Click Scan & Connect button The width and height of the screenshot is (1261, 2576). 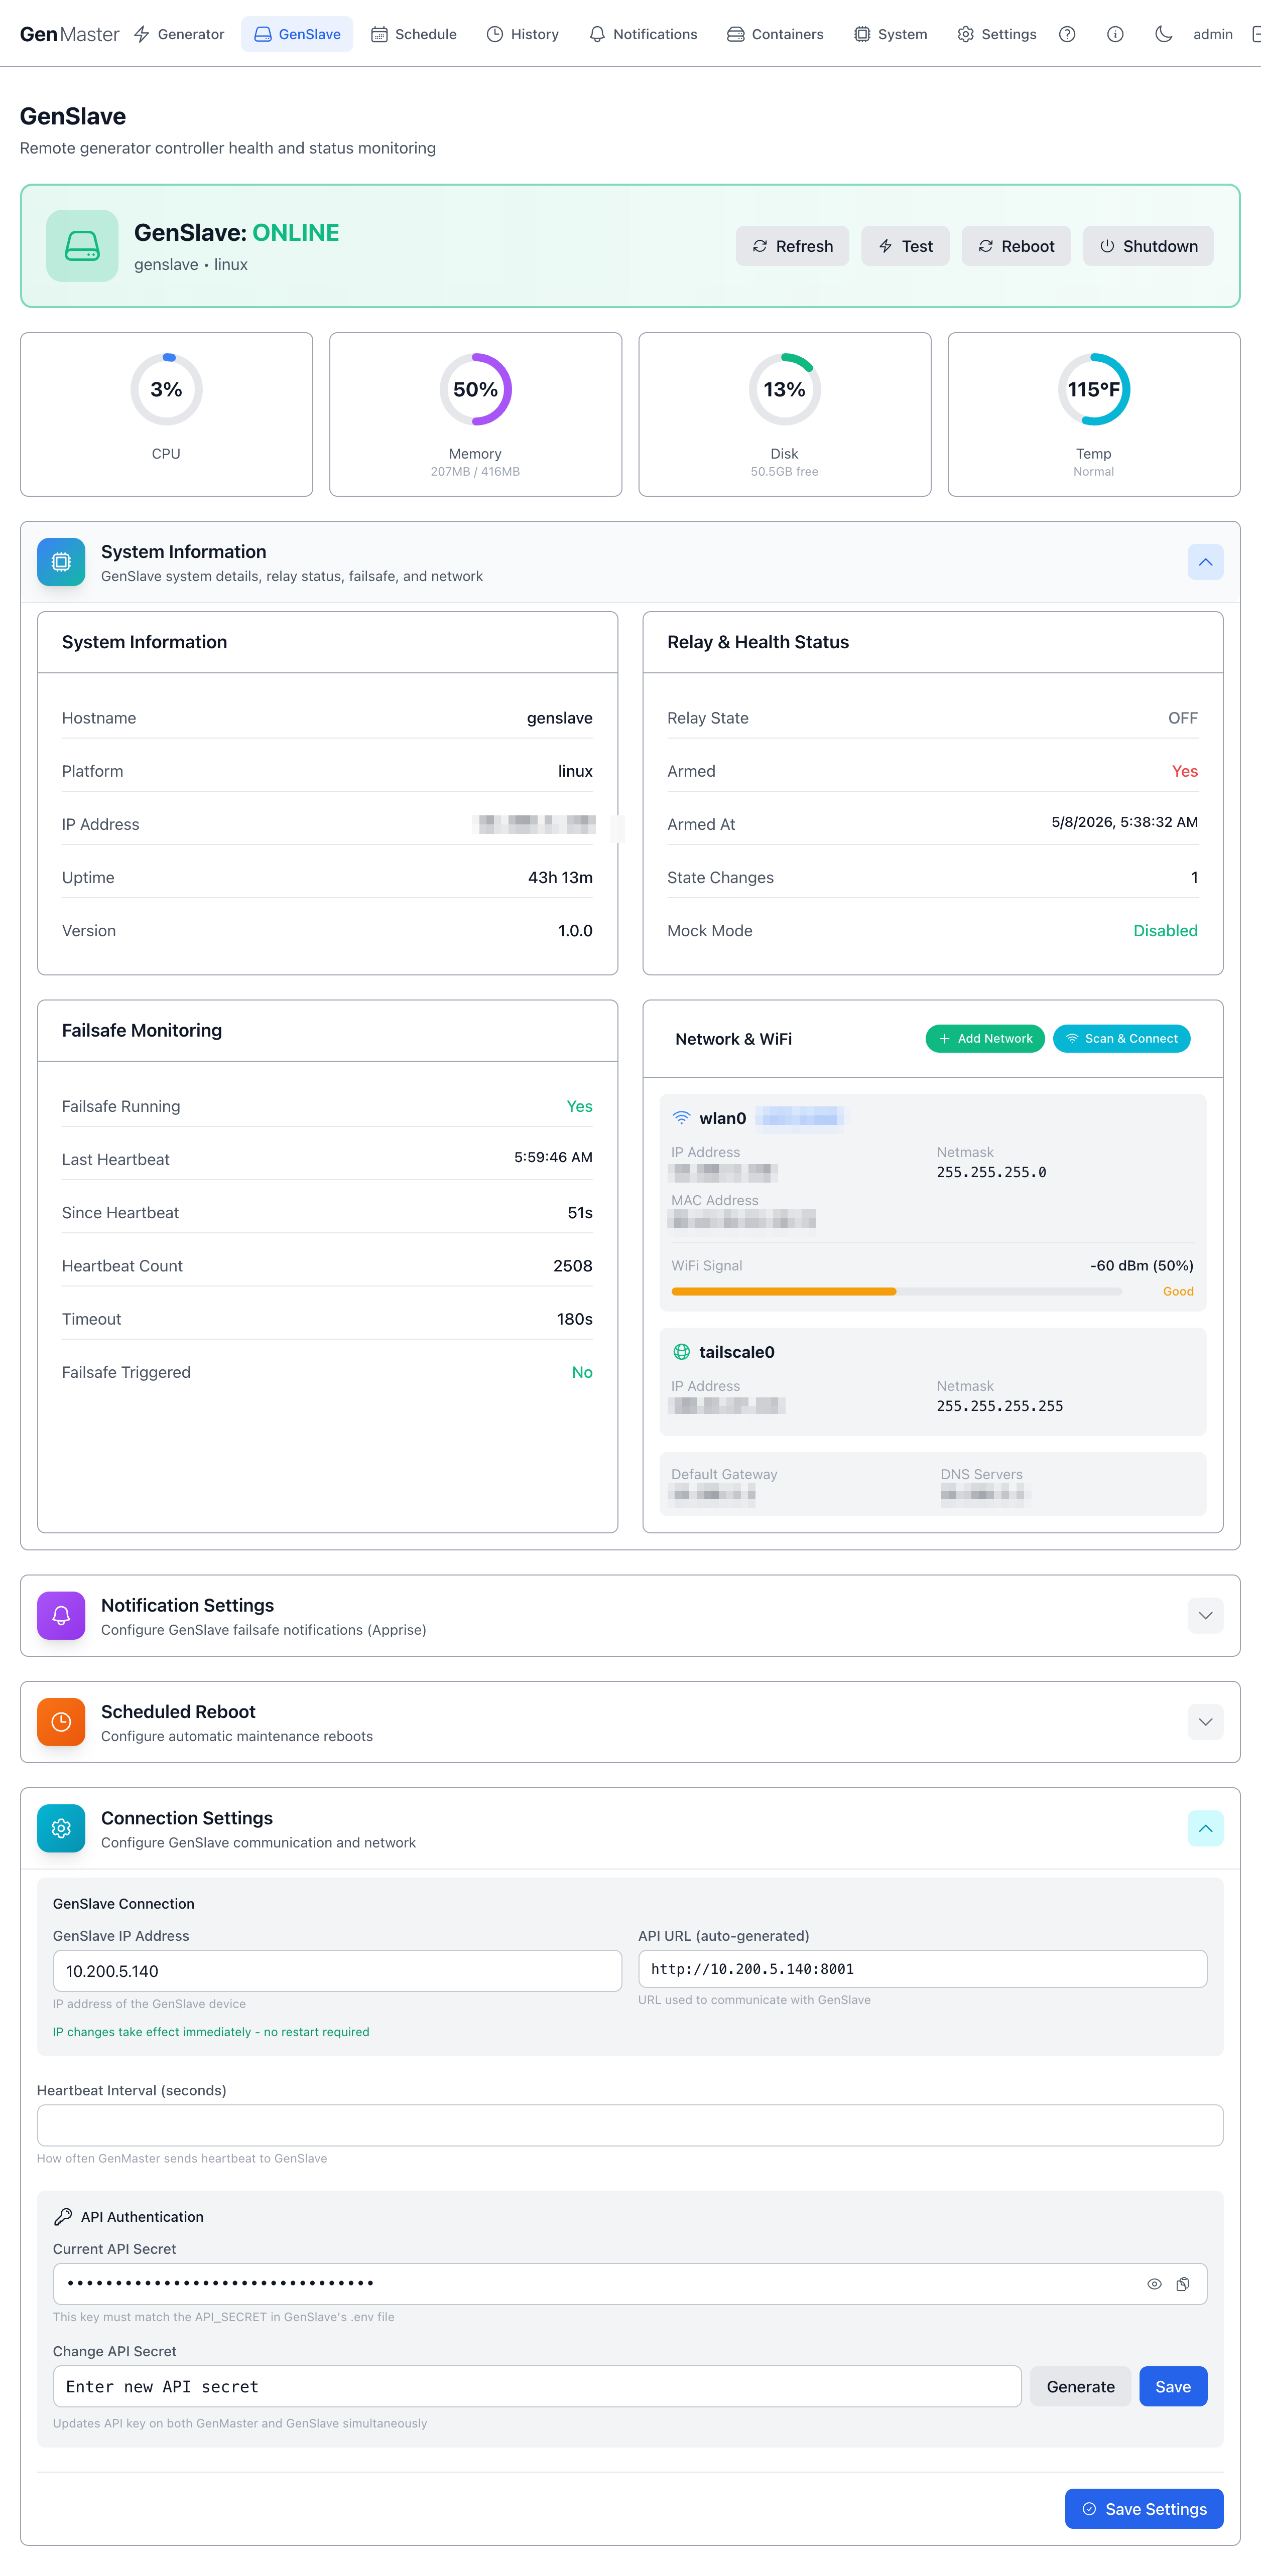(1122, 1038)
